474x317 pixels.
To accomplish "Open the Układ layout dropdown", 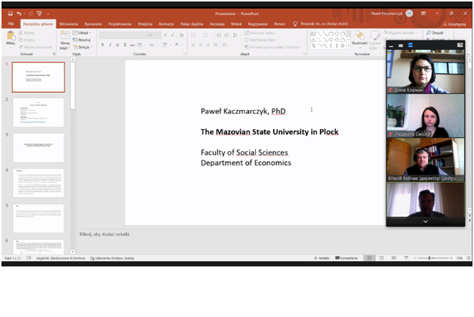I will coord(82,32).
